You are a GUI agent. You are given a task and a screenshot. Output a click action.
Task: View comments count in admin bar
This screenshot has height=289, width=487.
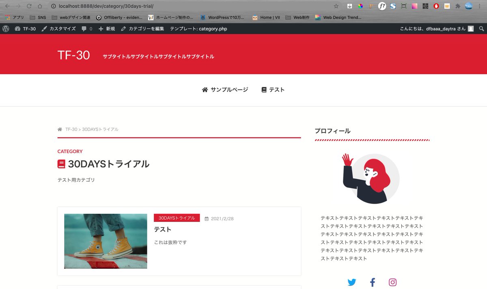tap(87, 29)
